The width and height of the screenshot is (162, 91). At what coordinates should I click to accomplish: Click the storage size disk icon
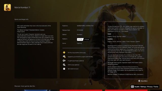click(64, 69)
